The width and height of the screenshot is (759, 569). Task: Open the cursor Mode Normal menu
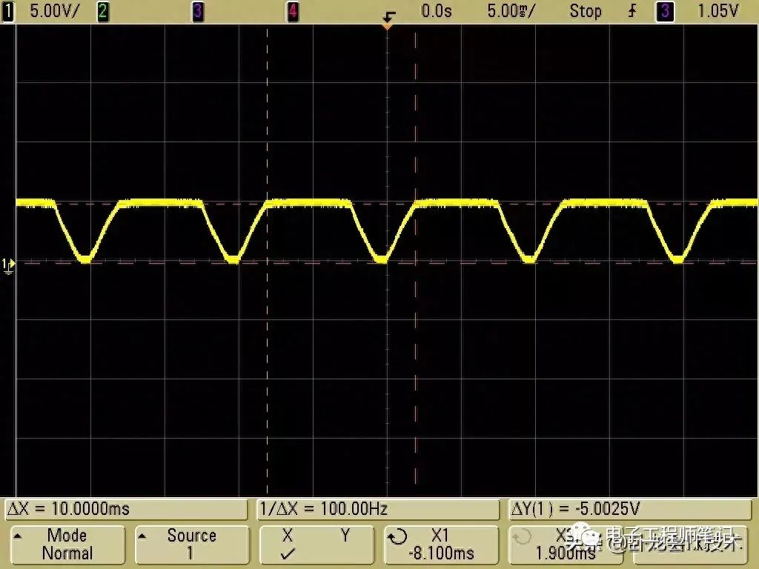(x=67, y=545)
